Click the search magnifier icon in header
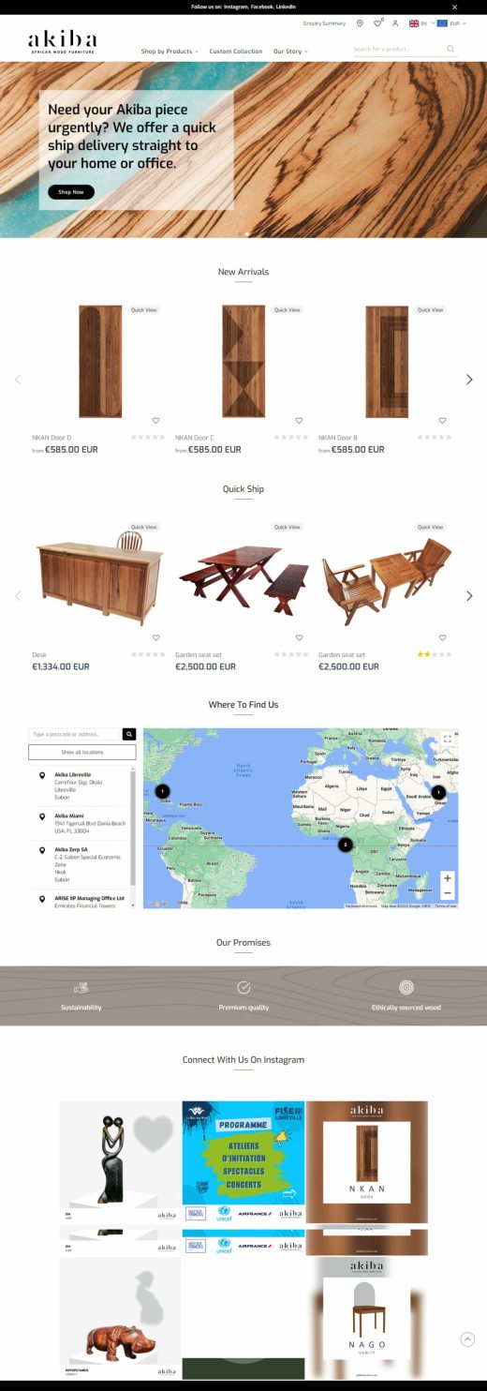This screenshot has width=487, height=1391. pos(450,49)
